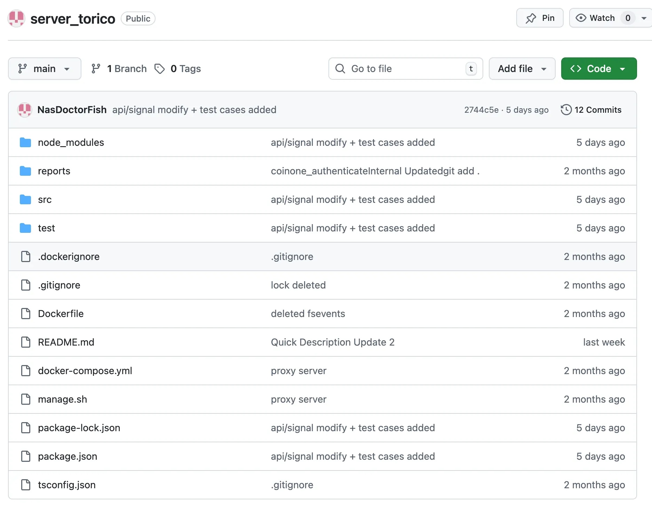Click the manage.sh file icon
Image resolution: width=652 pixels, height=506 pixels.
pos(26,399)
